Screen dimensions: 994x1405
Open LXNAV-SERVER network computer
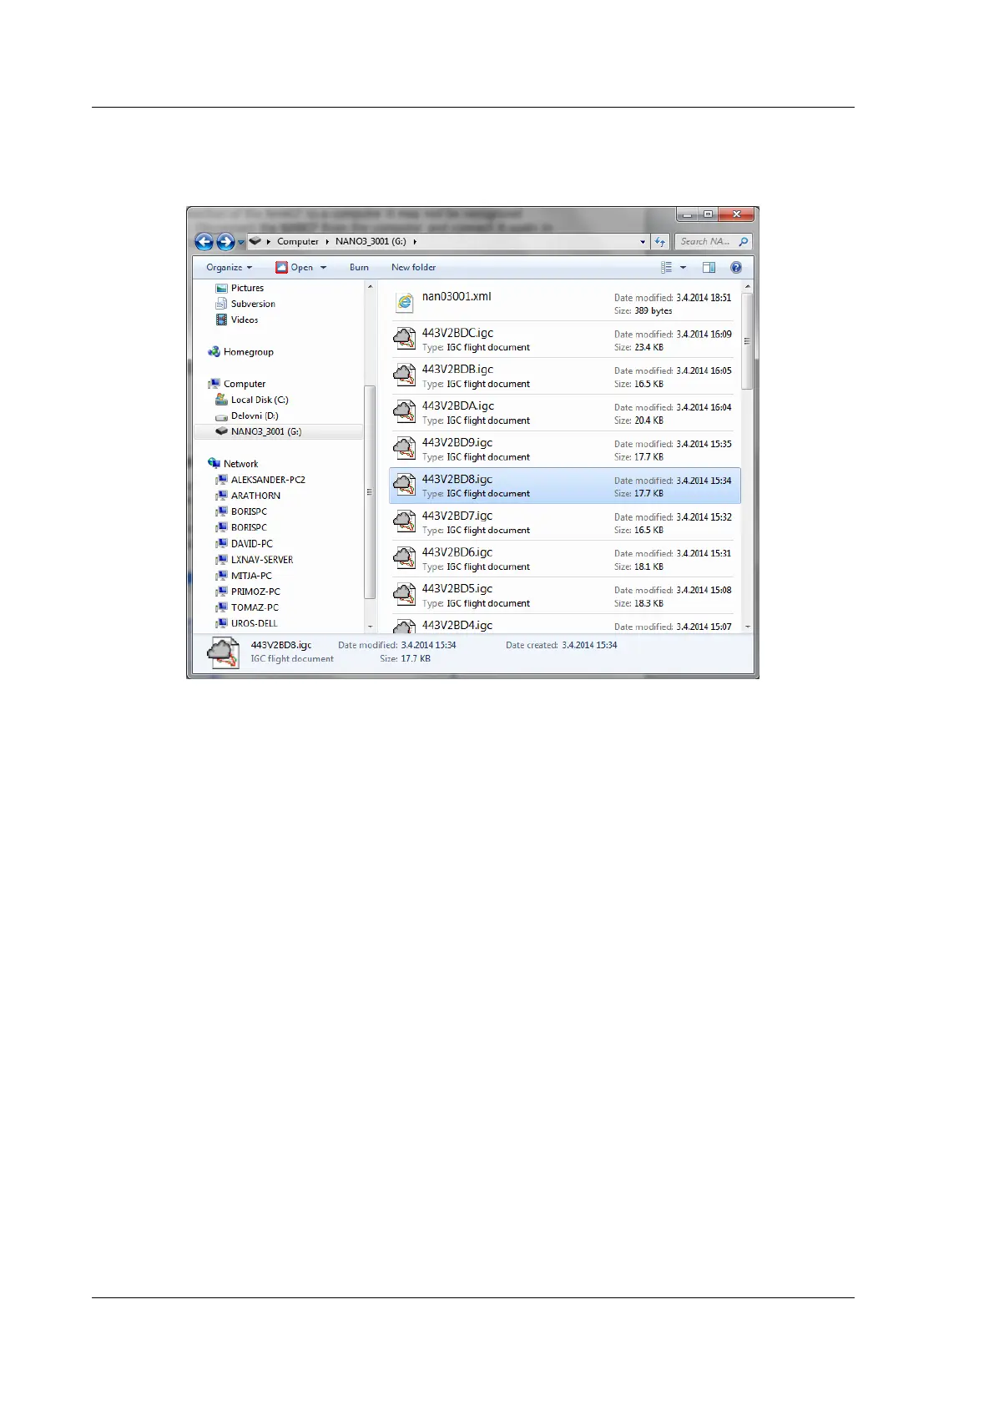point(262,560)
